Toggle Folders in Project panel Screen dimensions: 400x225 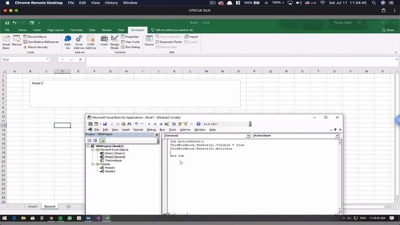(102, 141)
